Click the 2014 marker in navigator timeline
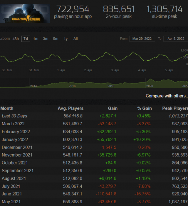Viewport: 188px width, 206px height. (33, 86)
